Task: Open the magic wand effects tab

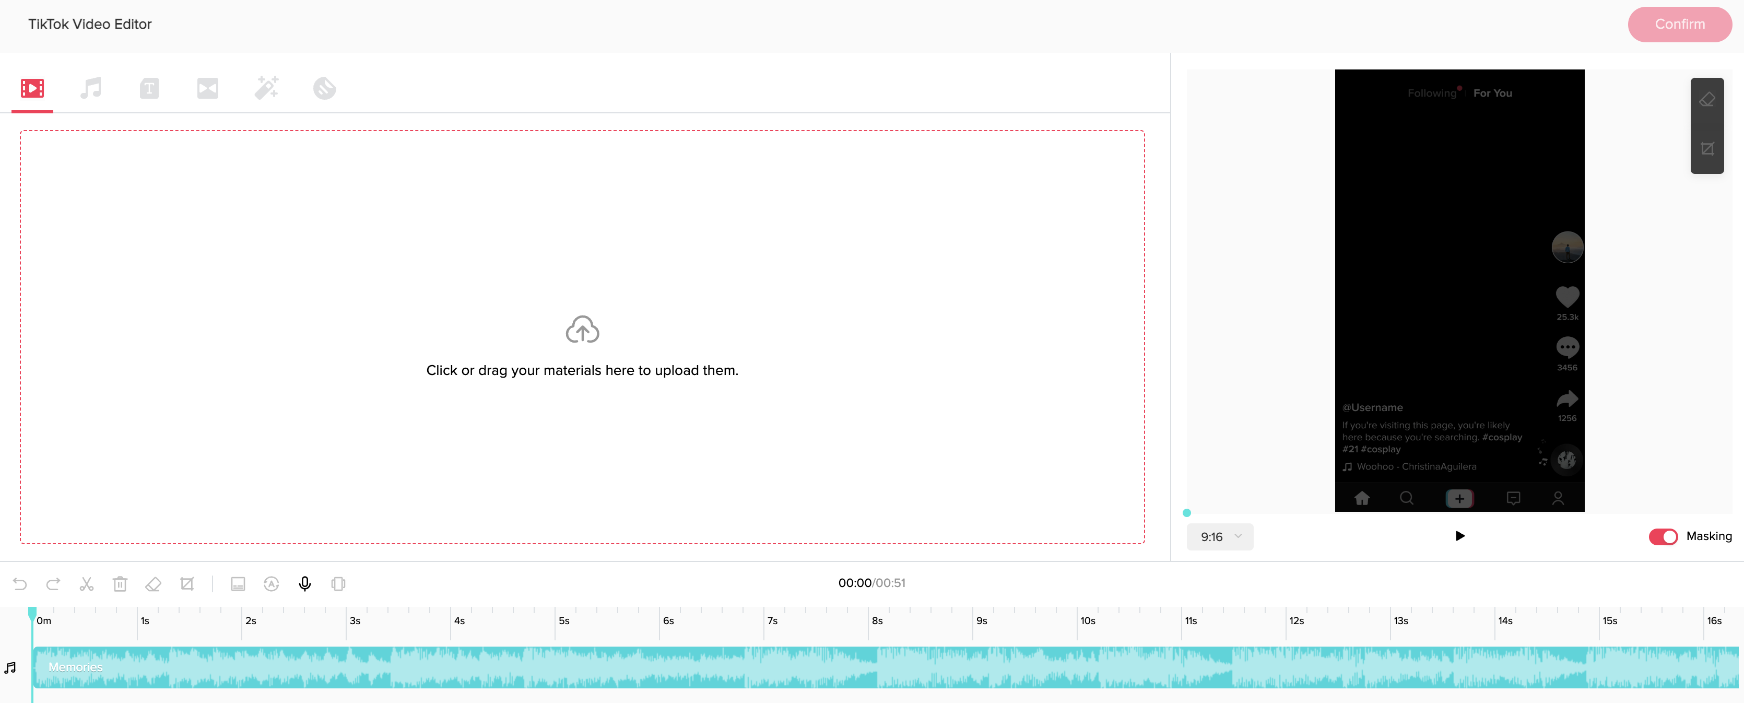Action: click(x=266, y=88)
